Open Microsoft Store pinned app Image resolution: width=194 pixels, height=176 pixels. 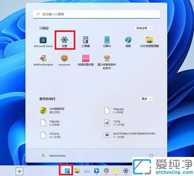(x=43, y=42)
